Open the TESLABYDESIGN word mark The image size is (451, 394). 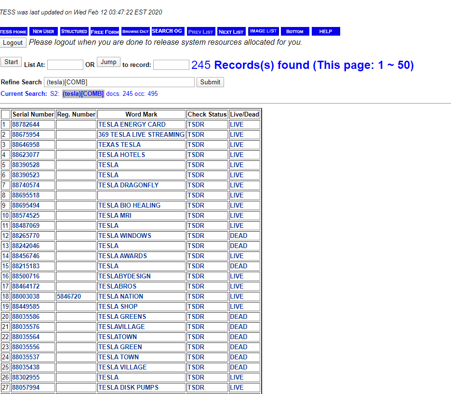click(124, 276)
